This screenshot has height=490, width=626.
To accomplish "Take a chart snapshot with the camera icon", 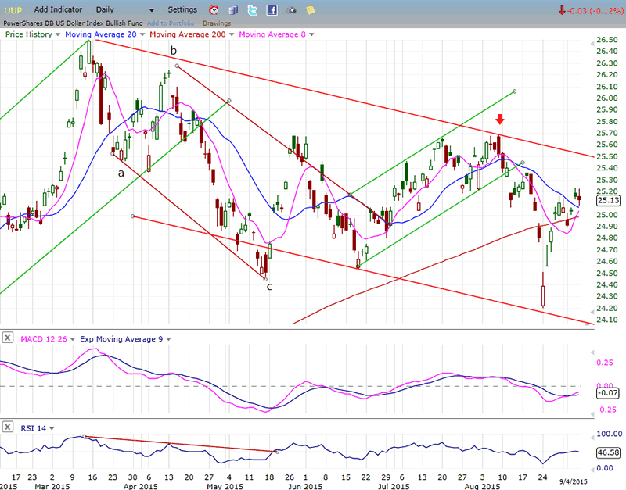I will [x=291, y=10].
